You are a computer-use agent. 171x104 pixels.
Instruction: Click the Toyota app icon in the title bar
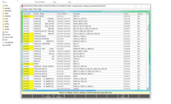coord(23,6)
